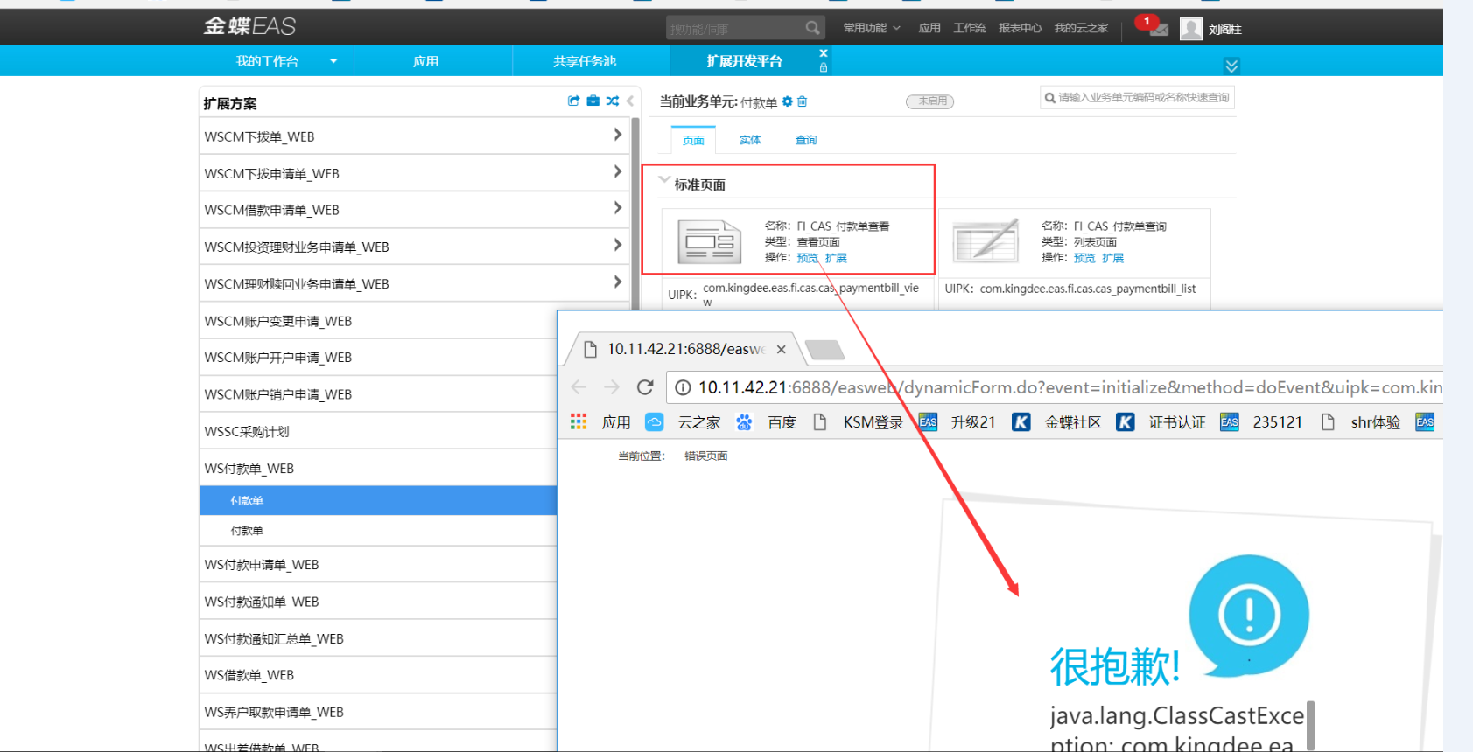Toggle the 未启用 switch
This screenshot has height=752, width=1473.
[x=929, y=101]
